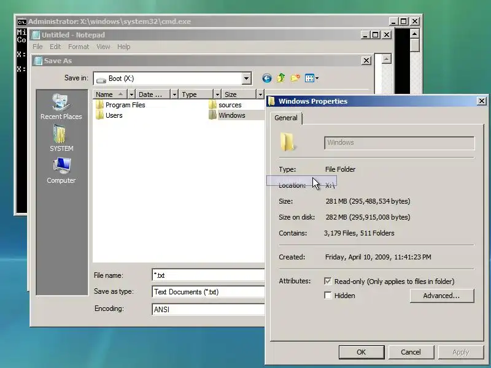Screen dimensions: 491x368
Task: Click the Back arrow icon in Save As toolbar
Action: tap(267, 79)
